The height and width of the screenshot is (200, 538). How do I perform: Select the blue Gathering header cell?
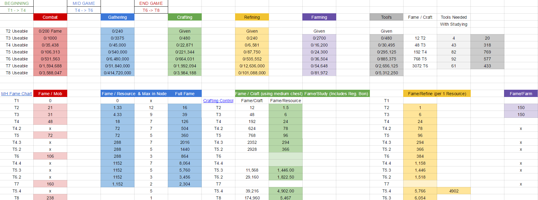point(117,17)
